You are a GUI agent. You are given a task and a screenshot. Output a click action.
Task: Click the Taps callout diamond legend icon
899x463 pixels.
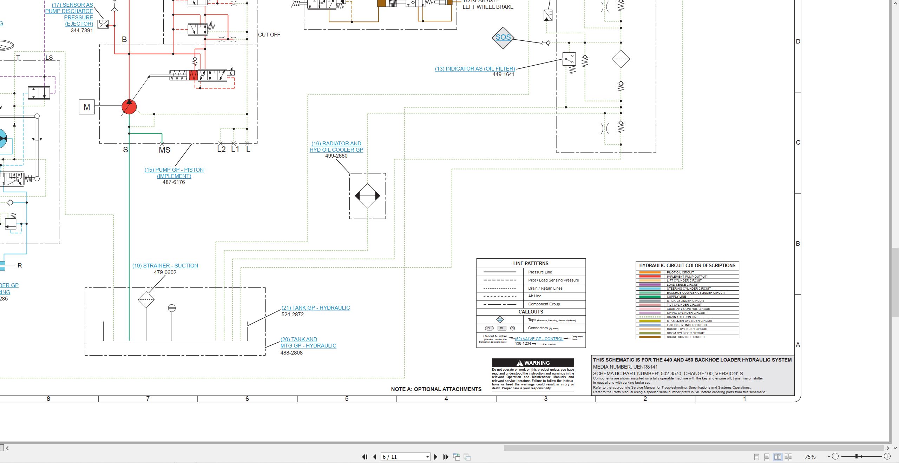click(x=500, y=319)
